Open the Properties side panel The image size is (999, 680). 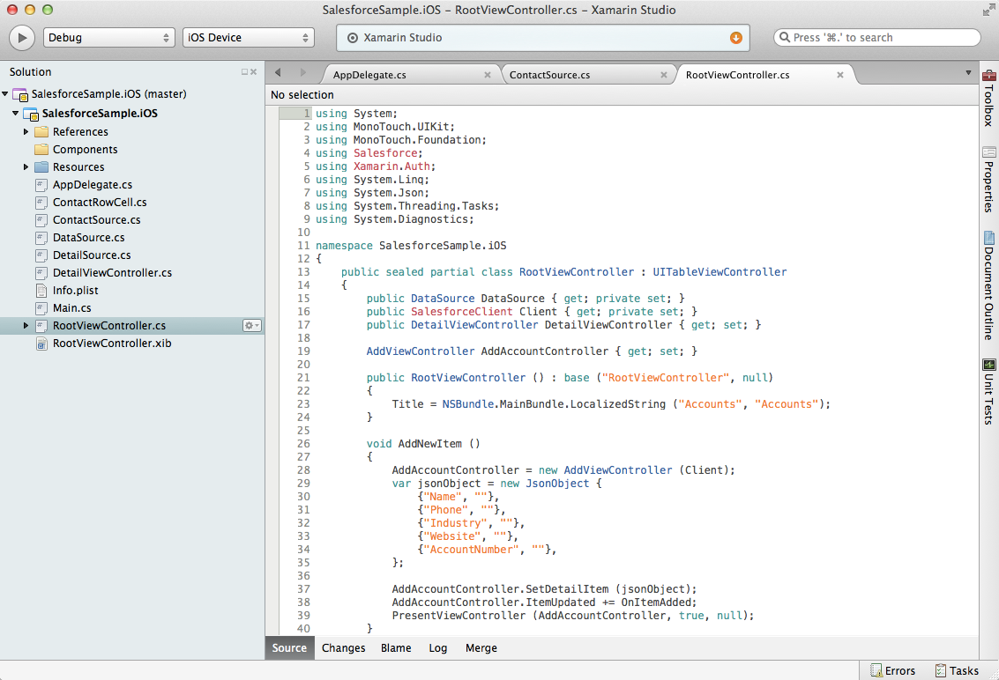pos(988,180)
